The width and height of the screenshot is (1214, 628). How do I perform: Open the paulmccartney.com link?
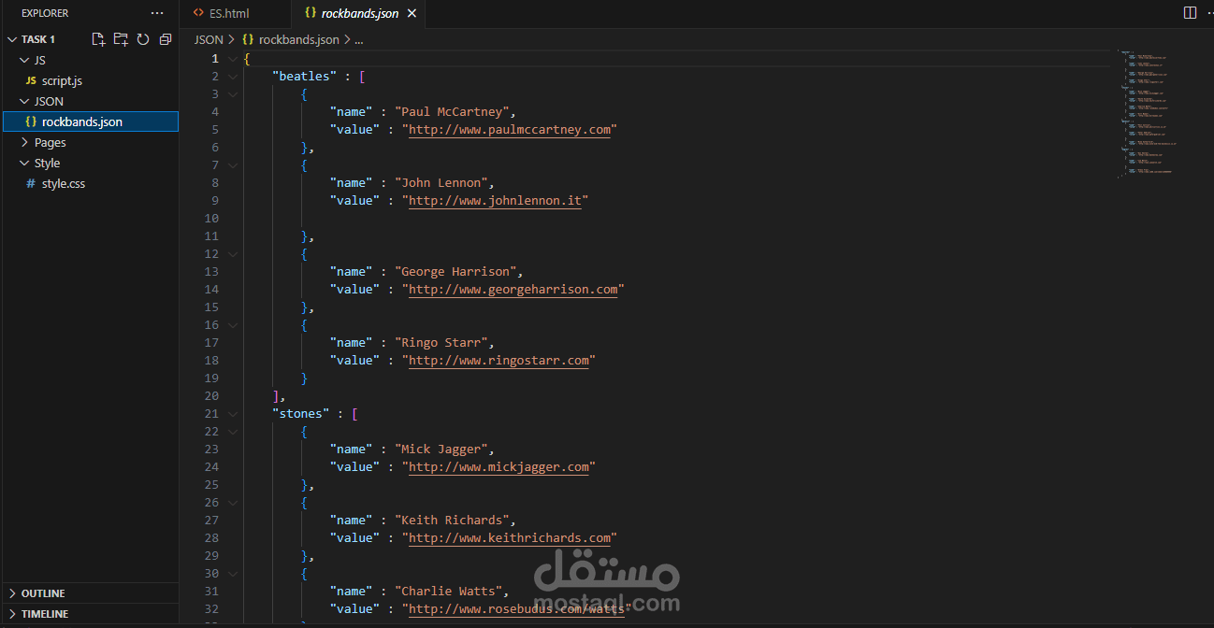coord(510,130)
